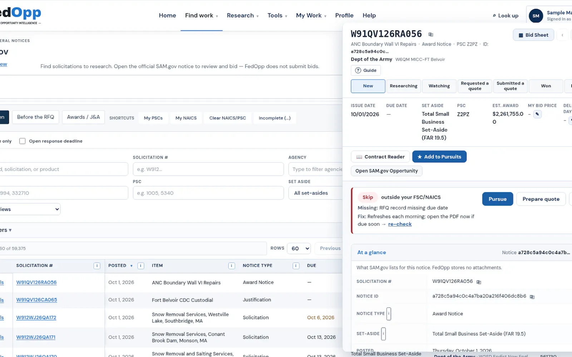Screen dimensions: 572x357
Task: Copy the W91QV126RA056 title solicitation number
Action: pos(431,35)
